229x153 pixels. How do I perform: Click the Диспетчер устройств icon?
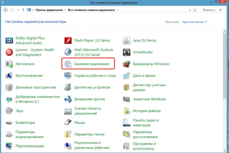point(68,87)
